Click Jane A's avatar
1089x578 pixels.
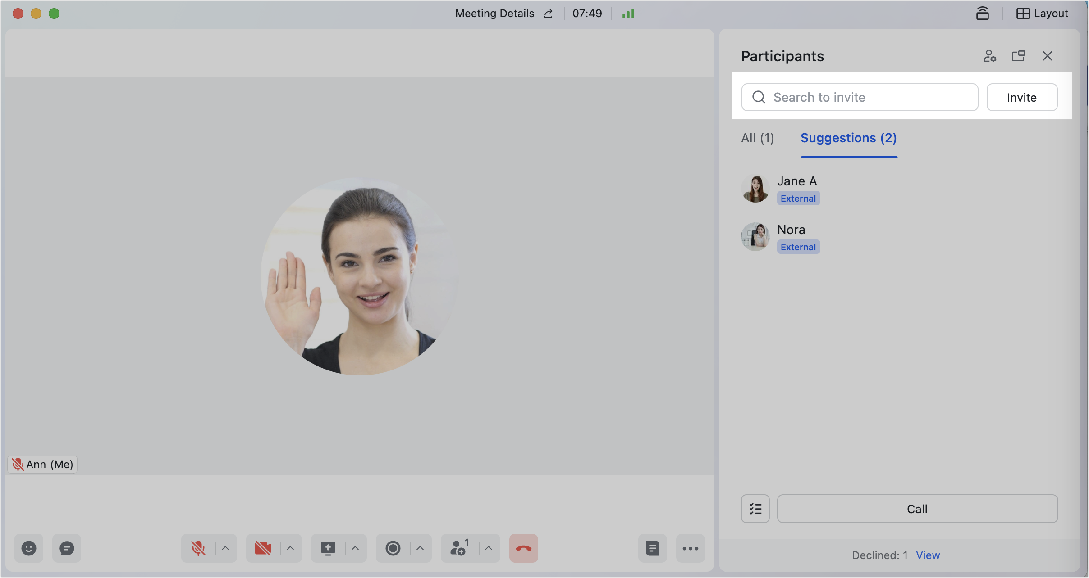(x=755, y=189)
